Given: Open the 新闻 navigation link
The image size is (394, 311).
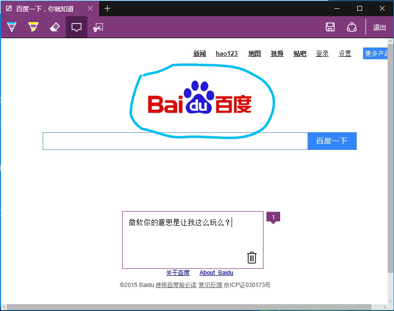Looking at the screenshot, I should point(199,54).
